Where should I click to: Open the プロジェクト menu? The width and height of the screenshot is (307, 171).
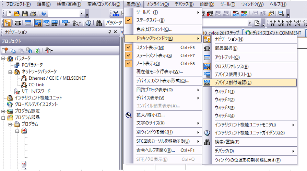coord(18,4)
